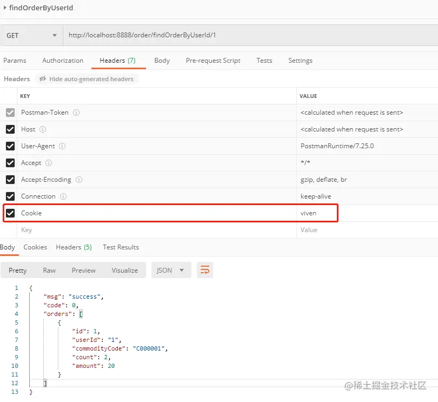Click the info icon next to Postman-Token
This screenshot has height=402, width=438.
click(x=76, y=113)
